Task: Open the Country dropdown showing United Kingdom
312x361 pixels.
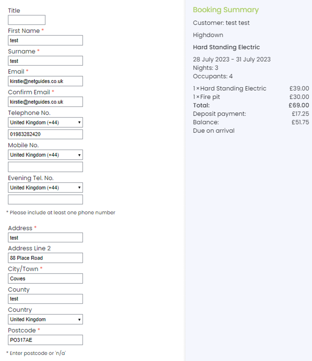Action: point(45,319)
